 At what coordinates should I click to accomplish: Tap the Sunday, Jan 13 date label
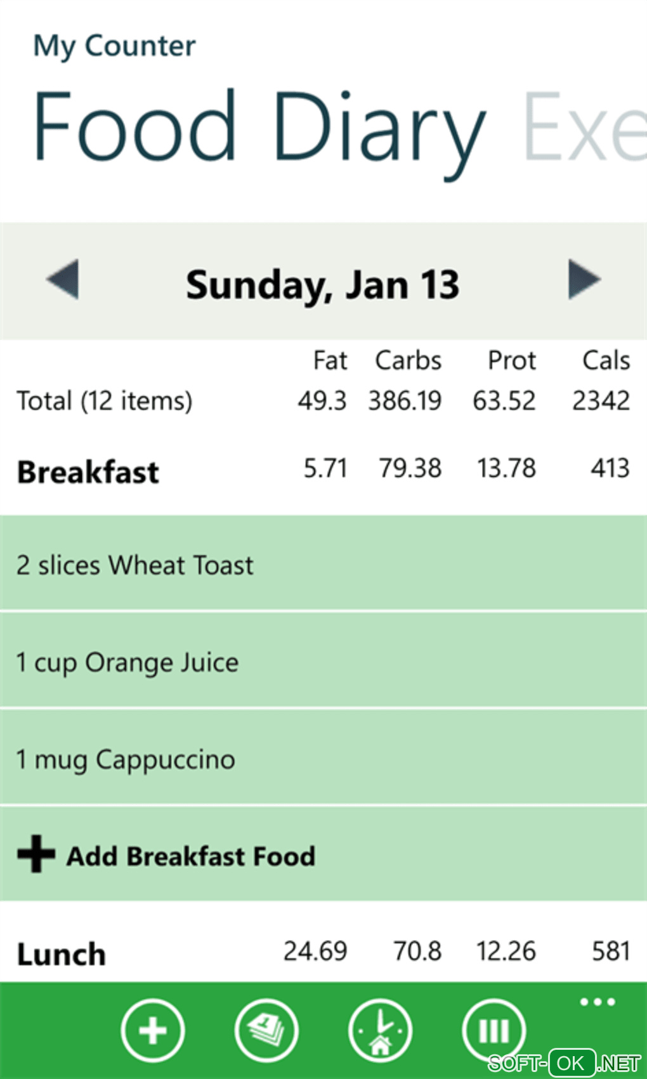(x=322, y=285)
